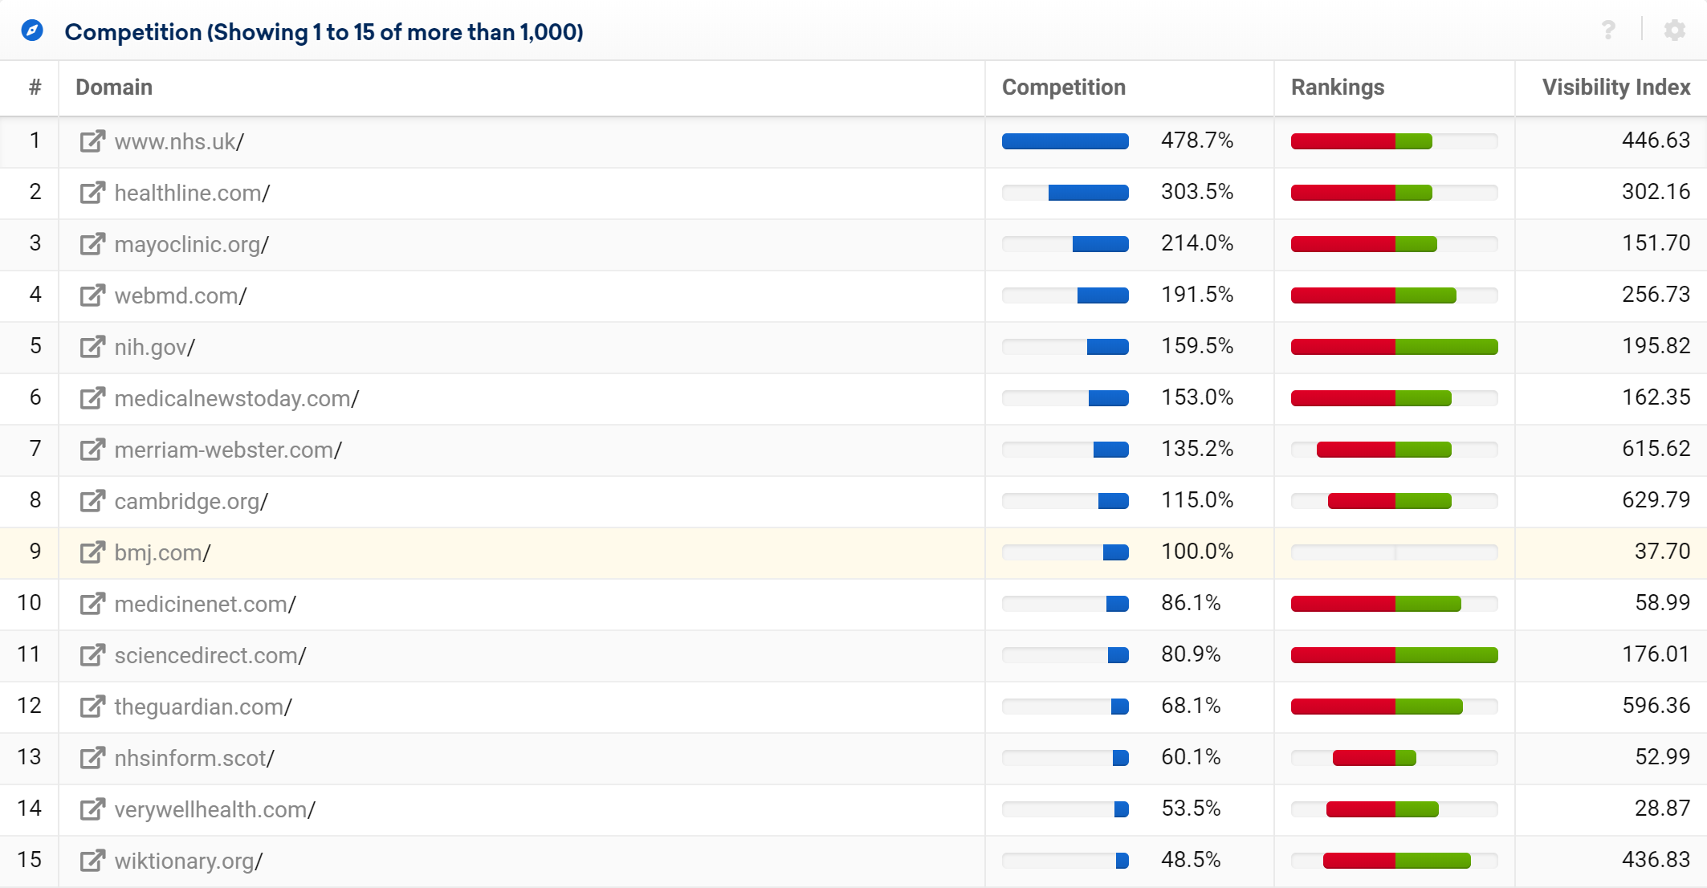Open the nhsinform.scot/ domain link
This screenshot has width=1707, height=888.
coord(194,758)
